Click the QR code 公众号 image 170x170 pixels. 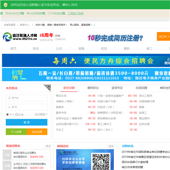[101, 161]
